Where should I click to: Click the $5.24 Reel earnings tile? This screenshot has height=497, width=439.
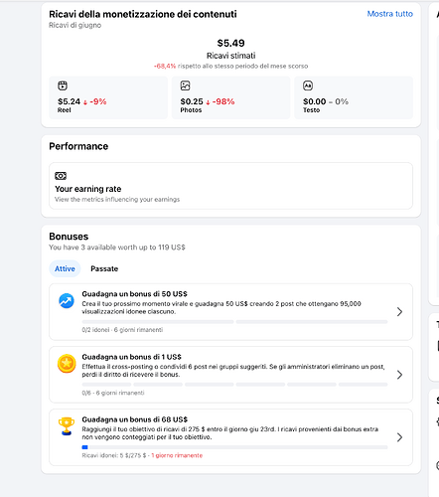108,97
